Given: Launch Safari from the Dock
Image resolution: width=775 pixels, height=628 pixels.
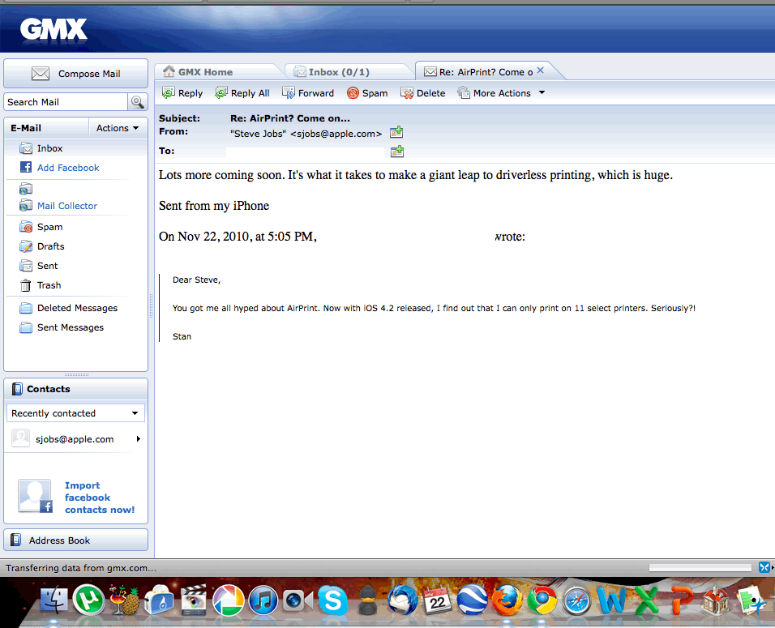Looking at the screenshot, I should point(577,600).
